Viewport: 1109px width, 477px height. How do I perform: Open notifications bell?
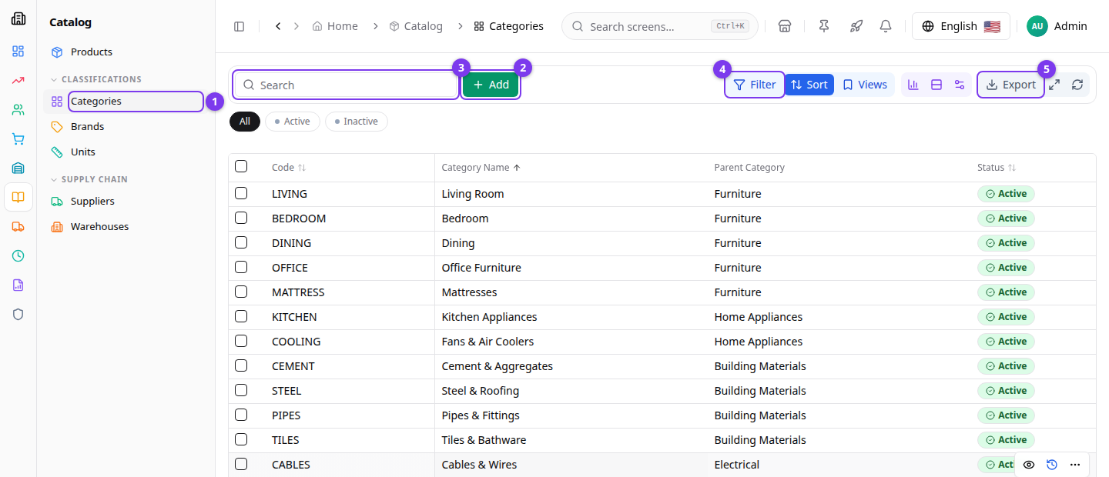click(x=886, y=26)
